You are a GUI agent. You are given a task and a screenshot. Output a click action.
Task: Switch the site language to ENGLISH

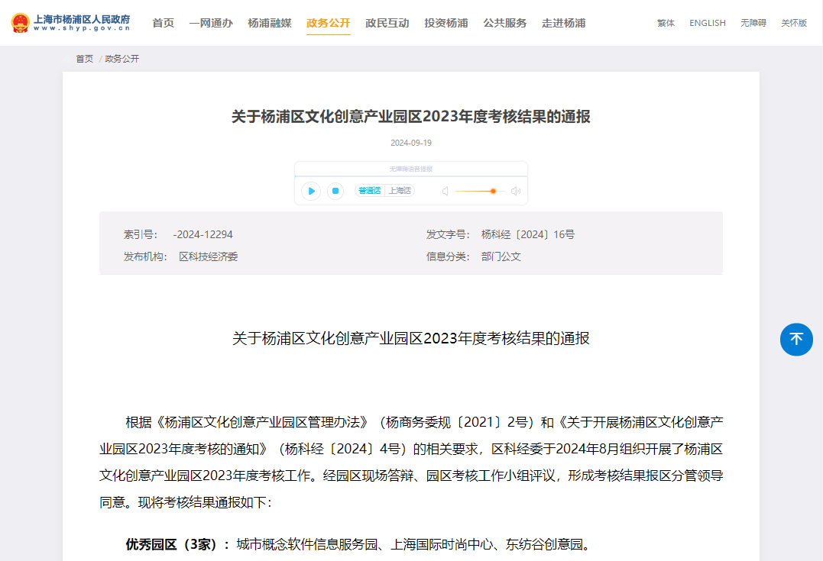708,23
